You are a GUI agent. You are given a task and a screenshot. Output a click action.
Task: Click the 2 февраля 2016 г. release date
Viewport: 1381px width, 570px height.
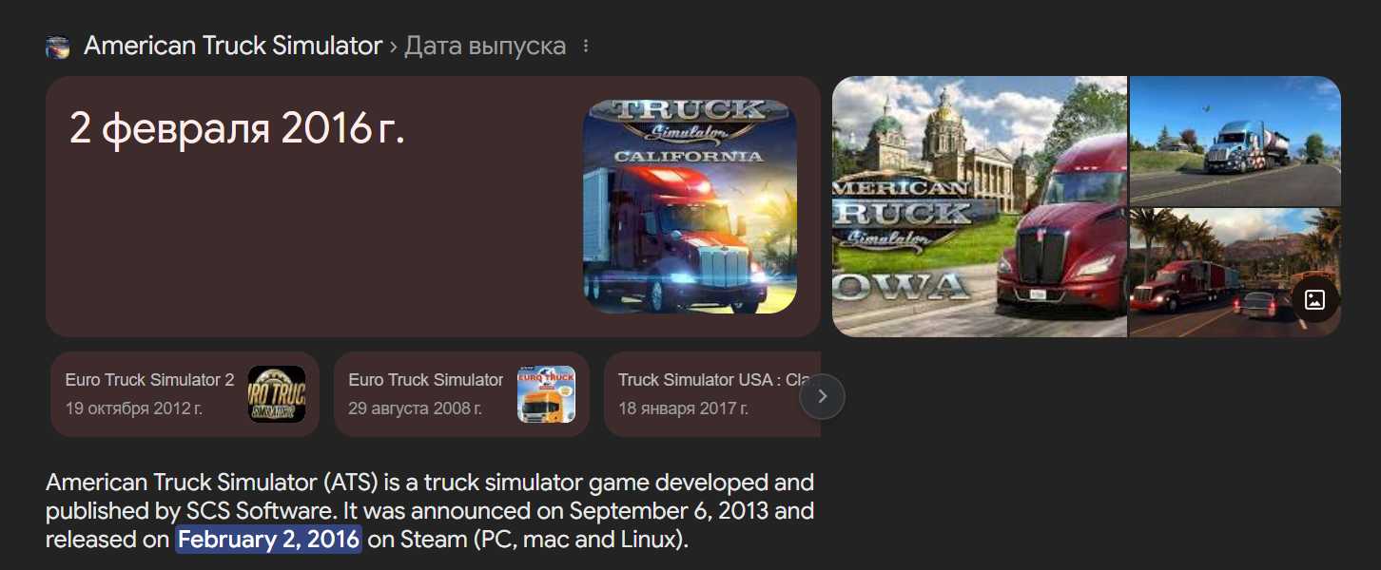click(x=238, y=129)
